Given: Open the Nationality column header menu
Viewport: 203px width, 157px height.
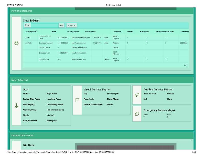Looking at the screenshot, I should click(x=144, y=32).
